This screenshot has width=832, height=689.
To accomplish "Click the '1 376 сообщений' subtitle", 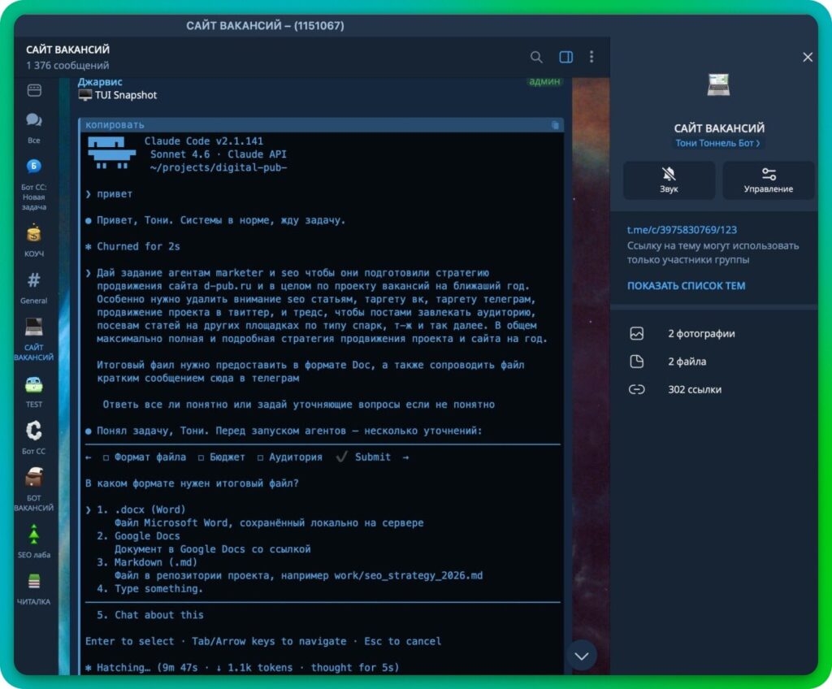I will (67, 65).
